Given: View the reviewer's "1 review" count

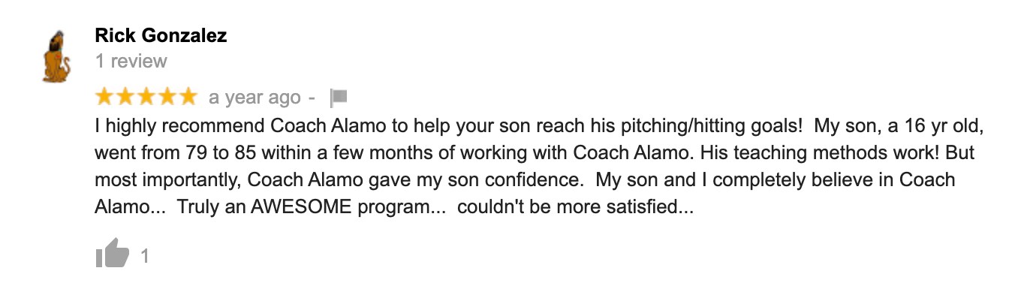Looking at the screenshot, I should (131, 61).
